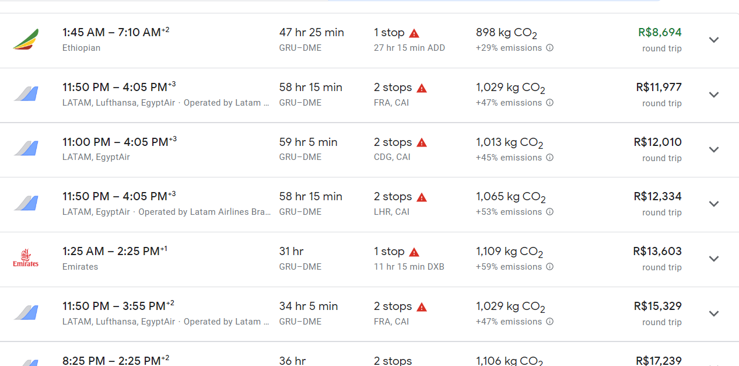Click the warning triangle next to FRA, CAI 58 hr flight
This screenshot has height=366, width=739.
click(422, 88)
